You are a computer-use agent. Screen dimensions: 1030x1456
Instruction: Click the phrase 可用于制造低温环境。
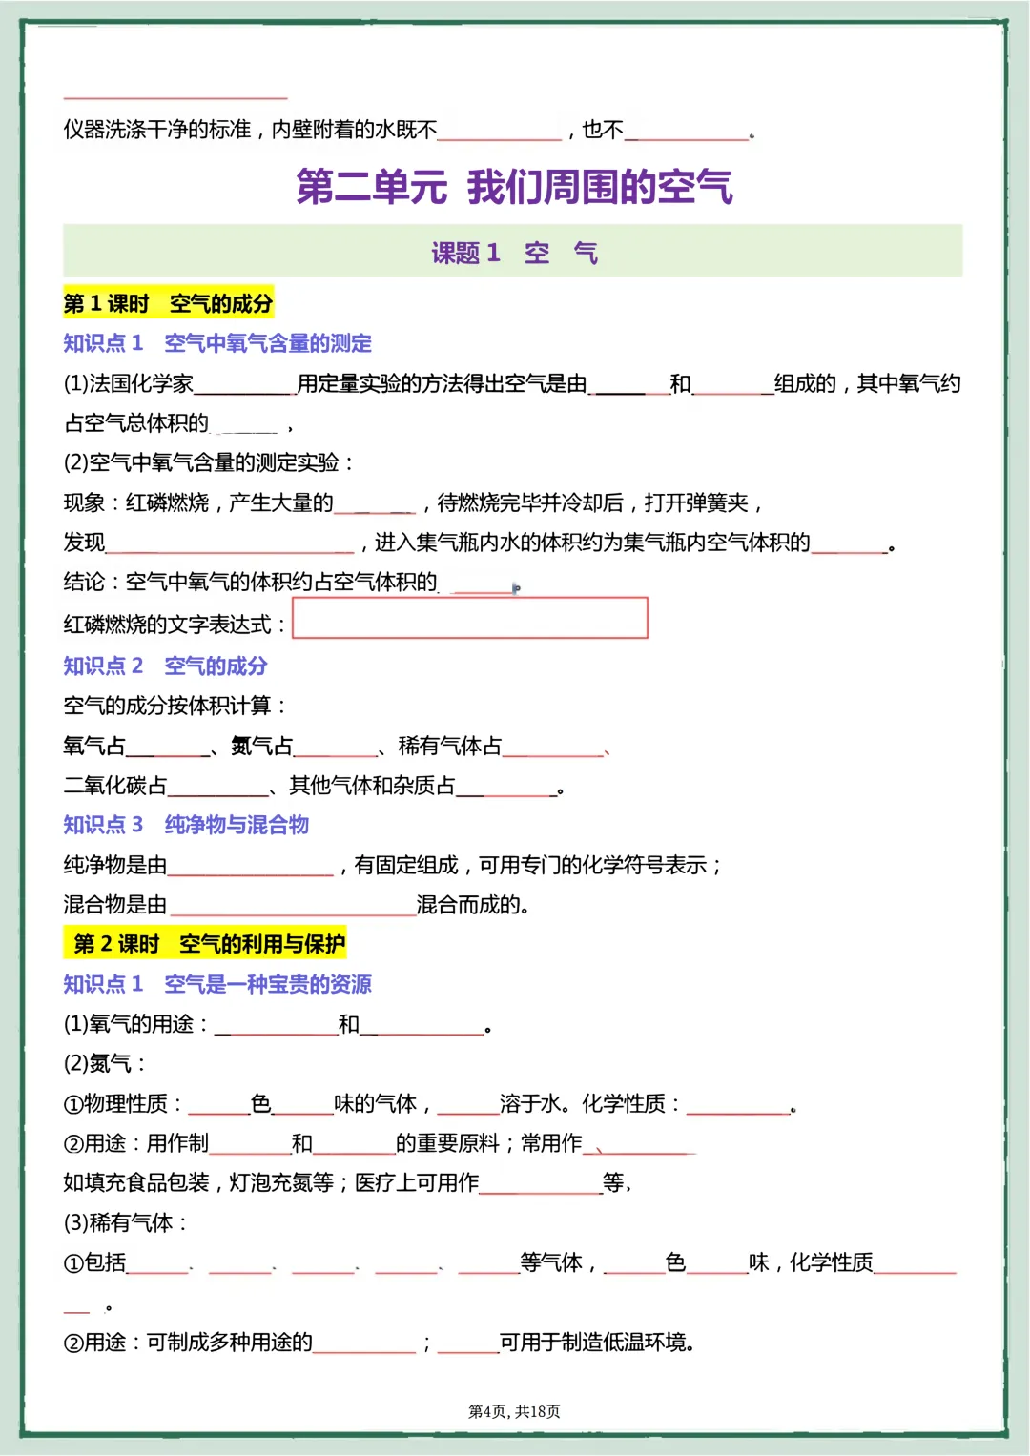[597, 1343]
